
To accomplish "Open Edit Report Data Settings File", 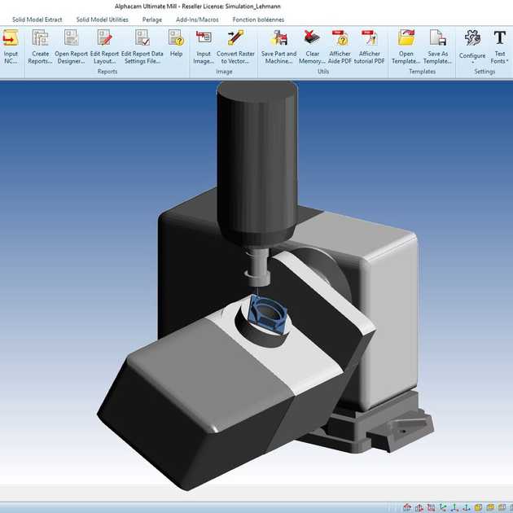I will [142, 38].
